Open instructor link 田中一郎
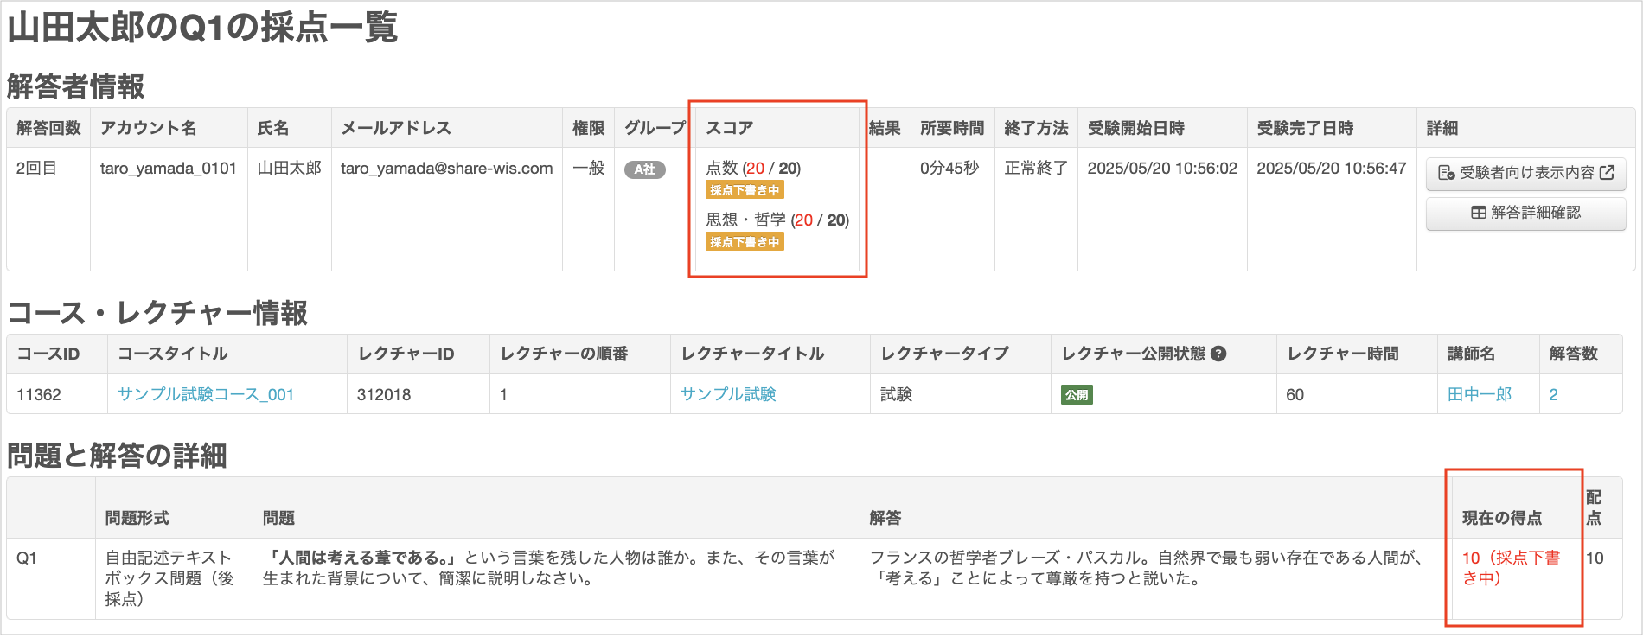Screen dimensions: 1643x638 coord(1480,394)
